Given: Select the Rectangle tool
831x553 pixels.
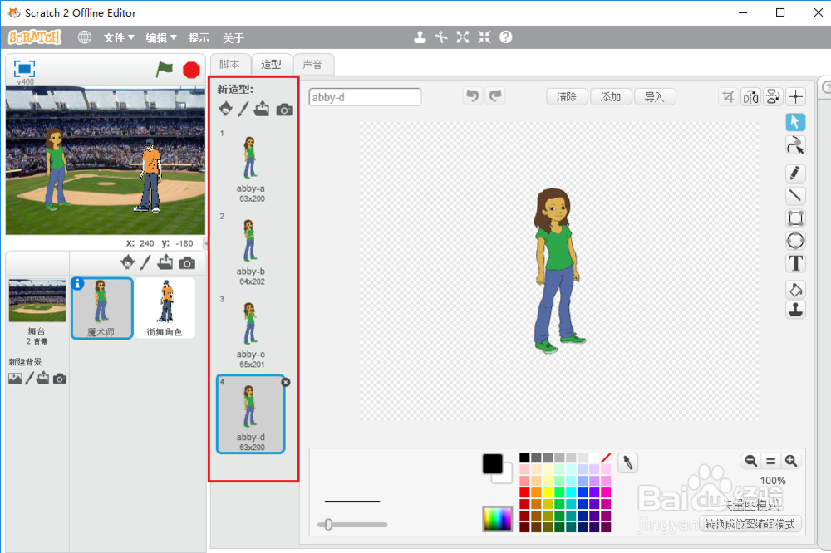Looking at the screenshot, I should click(x=795, y=218).
